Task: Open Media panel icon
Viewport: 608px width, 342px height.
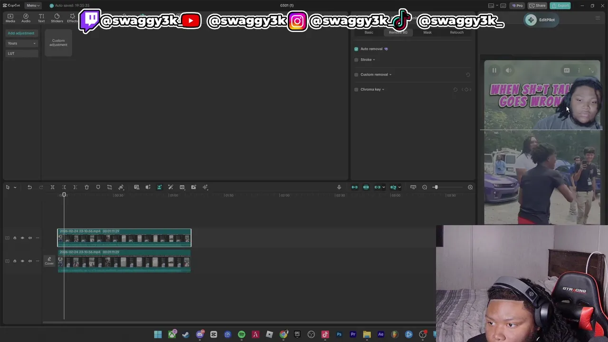Action: tap(10, 18)
